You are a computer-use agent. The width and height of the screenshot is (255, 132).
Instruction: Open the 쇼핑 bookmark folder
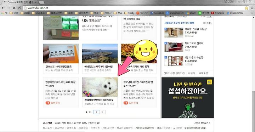click(68, 13)
